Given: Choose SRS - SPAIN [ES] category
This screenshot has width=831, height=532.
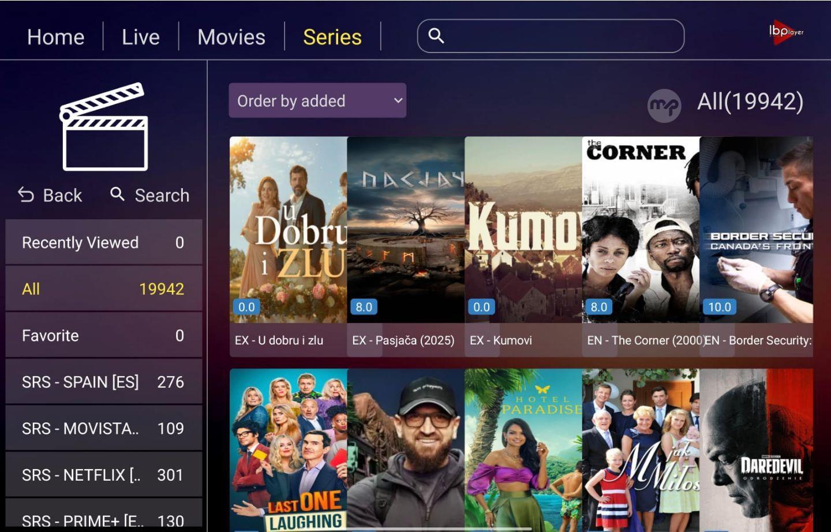Looking at the screenshot, I should (x=104, y=382).
